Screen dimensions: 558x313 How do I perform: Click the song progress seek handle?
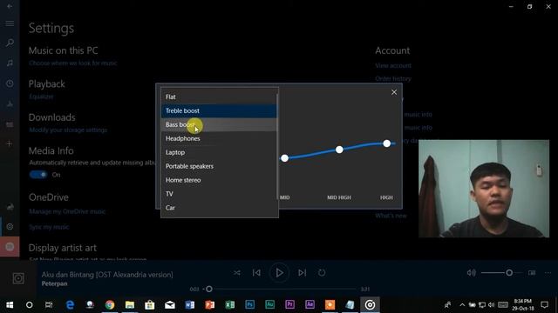[x=209, y=290]
